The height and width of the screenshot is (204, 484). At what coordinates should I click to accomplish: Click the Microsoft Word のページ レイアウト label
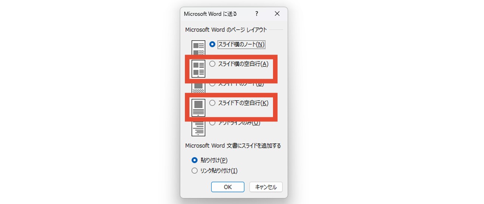click(x=226, y=29)
